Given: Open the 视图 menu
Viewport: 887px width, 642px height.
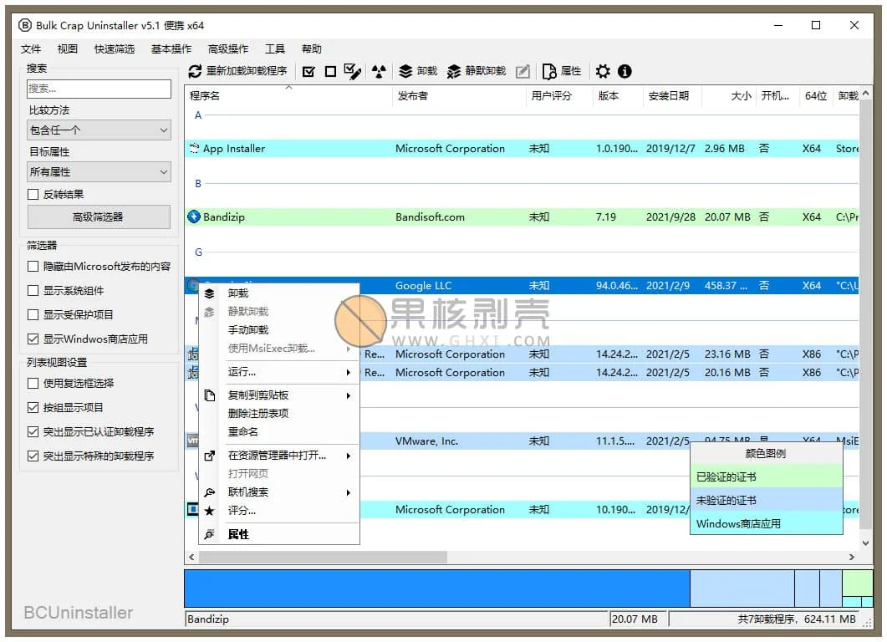Looking at the screenshot, I should 68,49.
